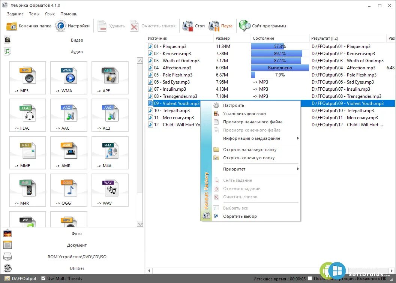396x283 pixels.
Task: Pick the MMF conversion icon
Action: 27,153
